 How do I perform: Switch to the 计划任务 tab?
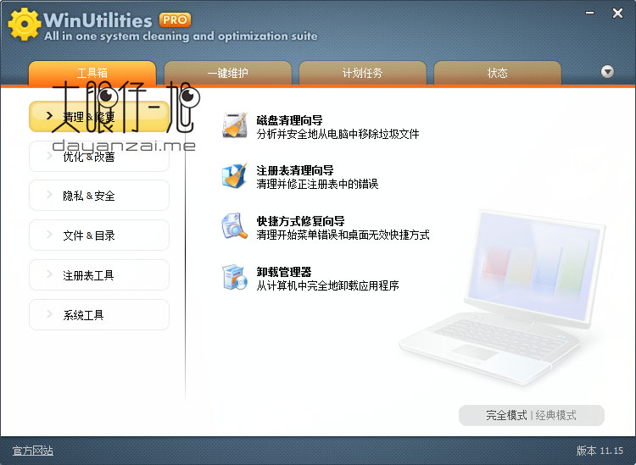point(363,73)
